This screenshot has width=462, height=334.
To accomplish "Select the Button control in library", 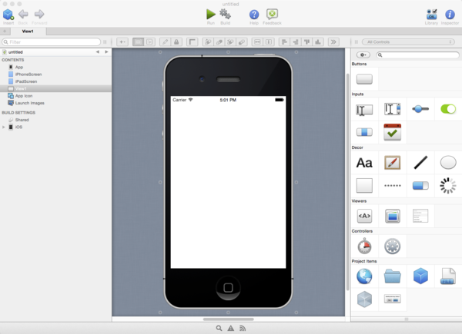I will tap(364, 79).
